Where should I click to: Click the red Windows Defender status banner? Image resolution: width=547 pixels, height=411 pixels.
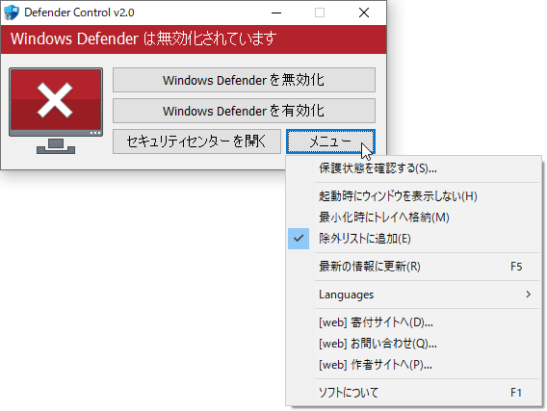click(x=194, y=39)
